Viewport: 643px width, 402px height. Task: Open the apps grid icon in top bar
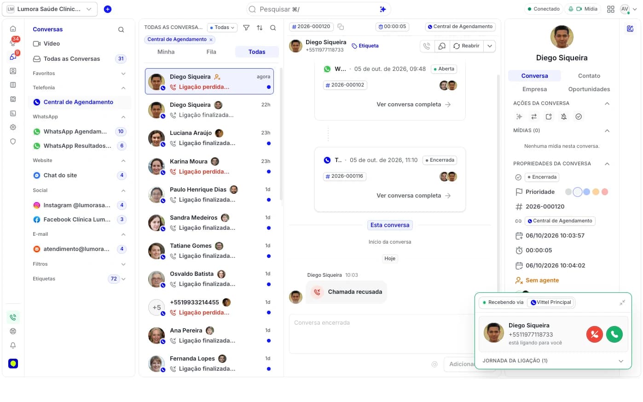611,9
